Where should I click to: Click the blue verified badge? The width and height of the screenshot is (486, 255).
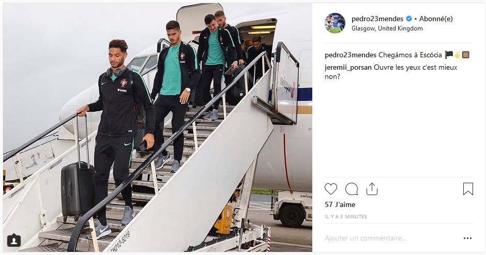[409, 19]
